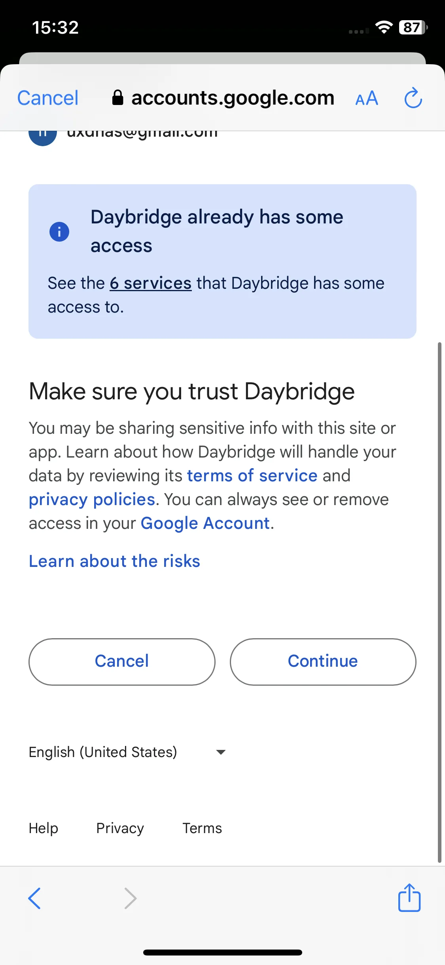This screenshot has height=965, width=445.
Task: Open the terms of service link
Action: point(252,475)
